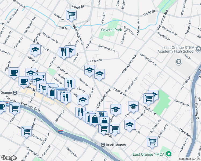The image size is (201, 161).
Task: Open the school marker near Hillyer St
Action: click(83, 100)
